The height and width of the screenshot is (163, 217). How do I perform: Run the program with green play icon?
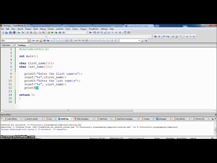coord(52,33)
